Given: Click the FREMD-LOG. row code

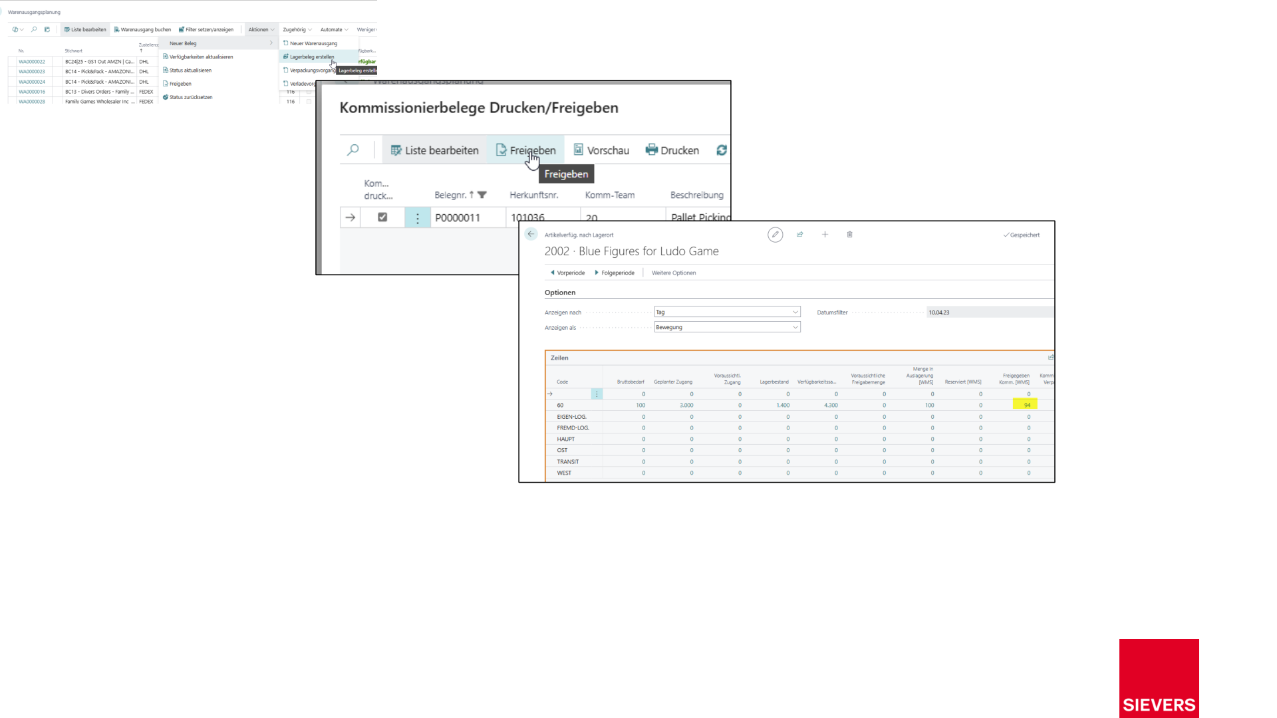Looking at the screenshot, I should 573,427.
